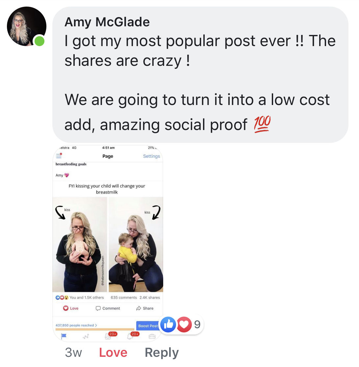Tap the hamburger menu icon beside Page
The height and width of the screenshot is (367, 359).
tap(59, 156)
